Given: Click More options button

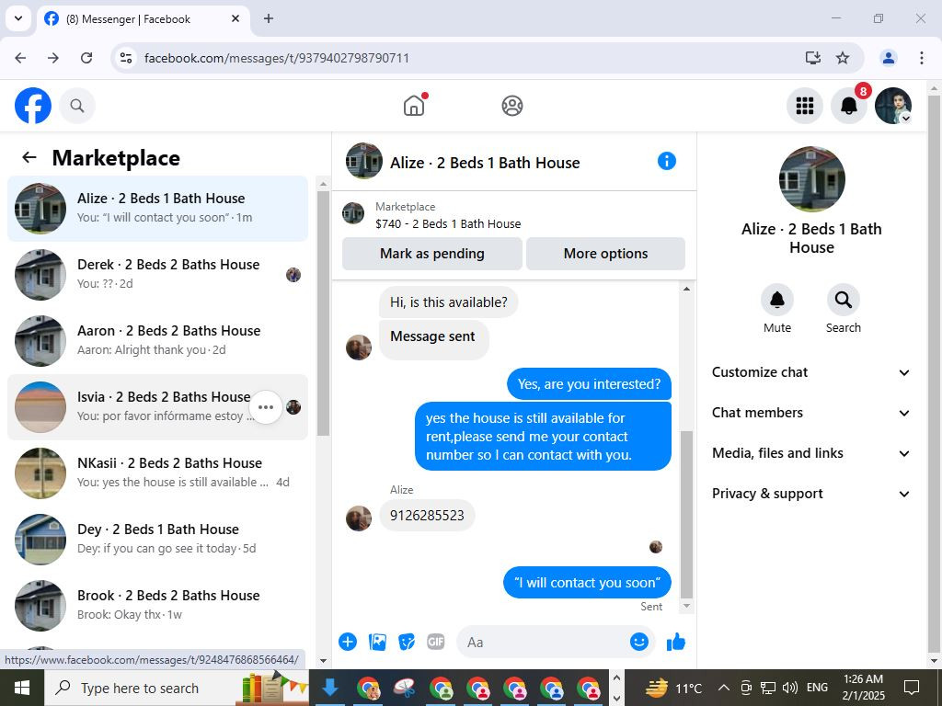Looking at the screenshot, I should pos(605,254).
